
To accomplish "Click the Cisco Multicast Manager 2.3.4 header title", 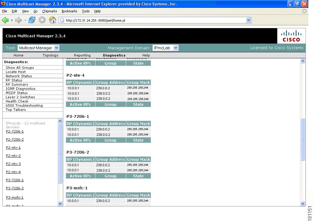I will click(36, 36).
